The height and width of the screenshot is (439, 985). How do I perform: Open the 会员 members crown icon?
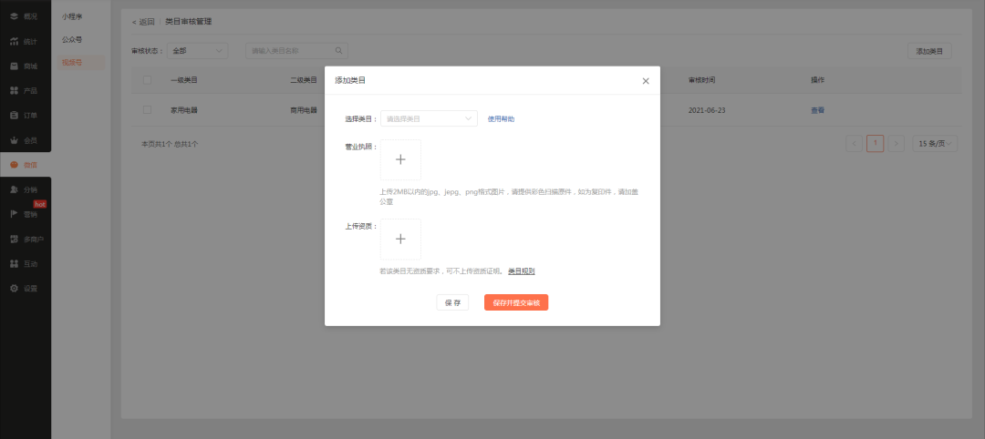[14, 140]
